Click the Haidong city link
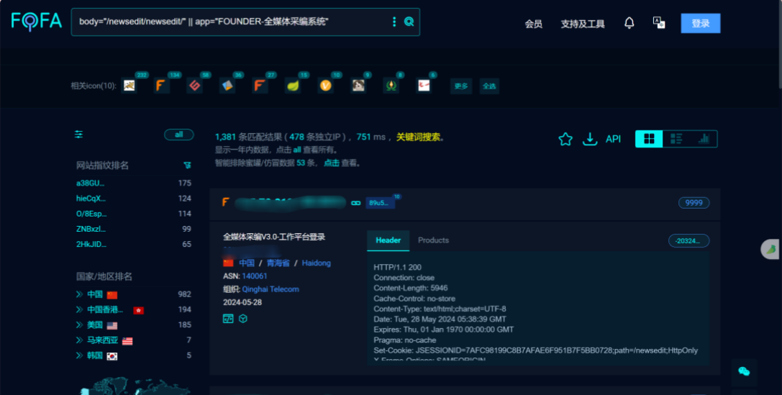Image resolution: width=782 pixels, height=395 pixels. click(317, 263)
